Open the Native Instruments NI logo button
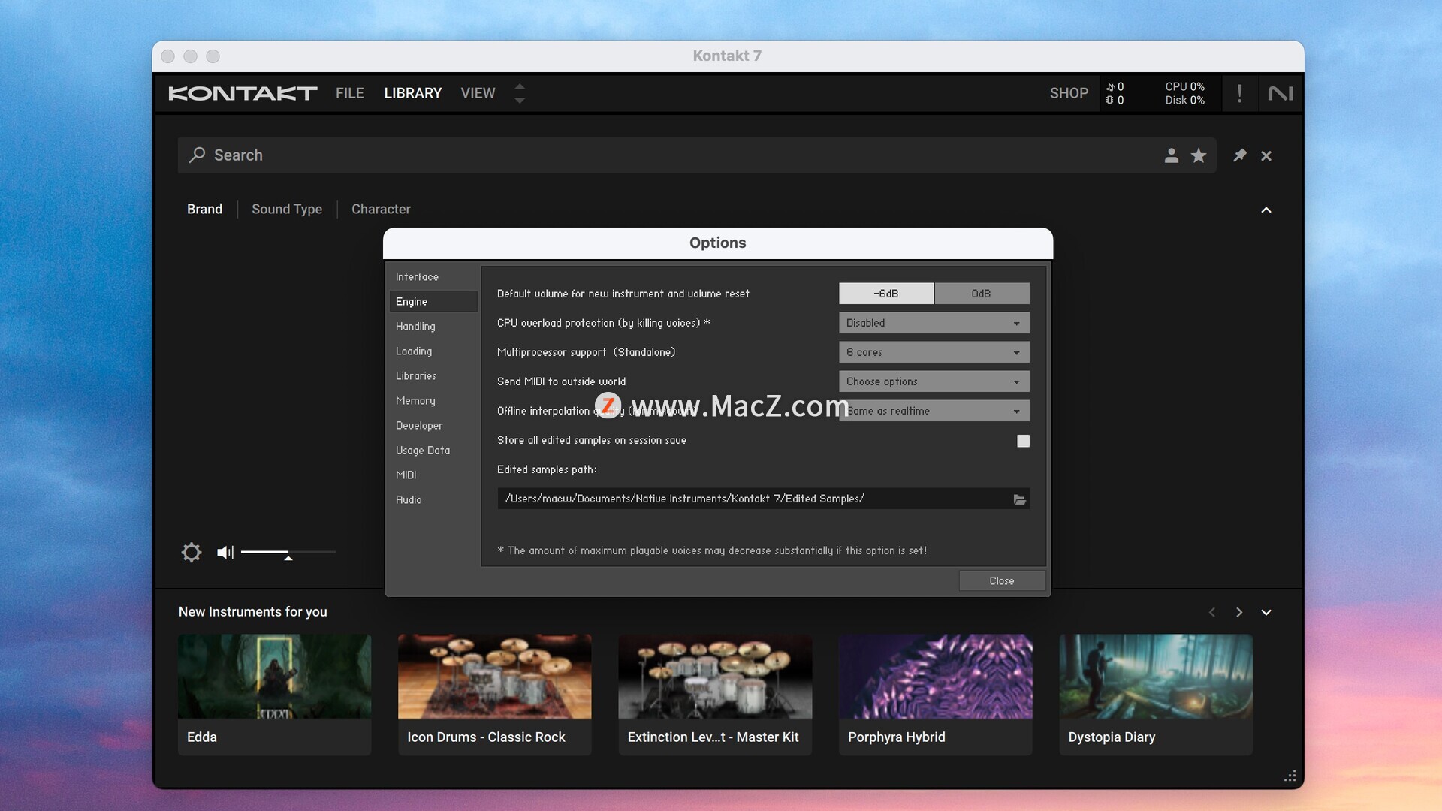The image size is (1442, 811). pos(1281,93)
